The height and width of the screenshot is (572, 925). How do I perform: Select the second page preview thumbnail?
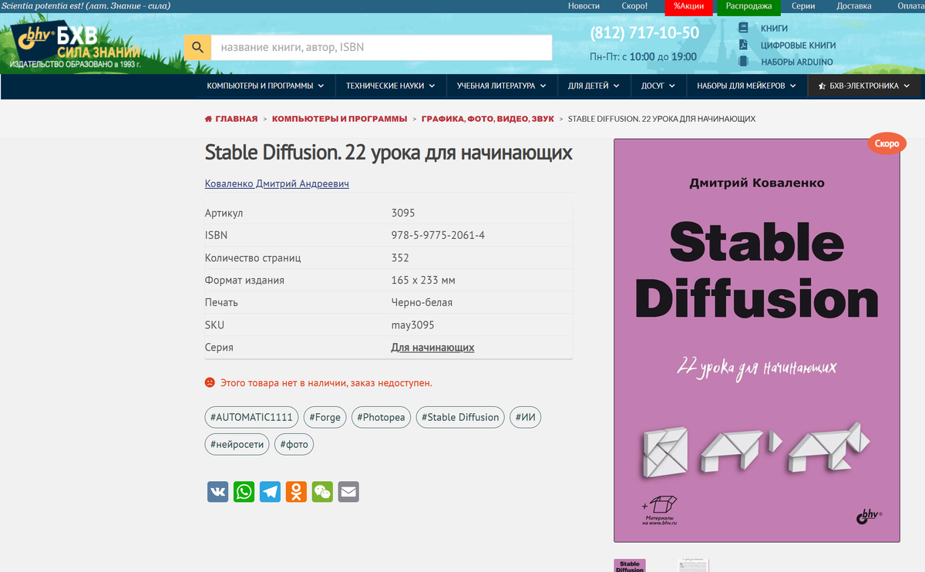pos(693,565)
